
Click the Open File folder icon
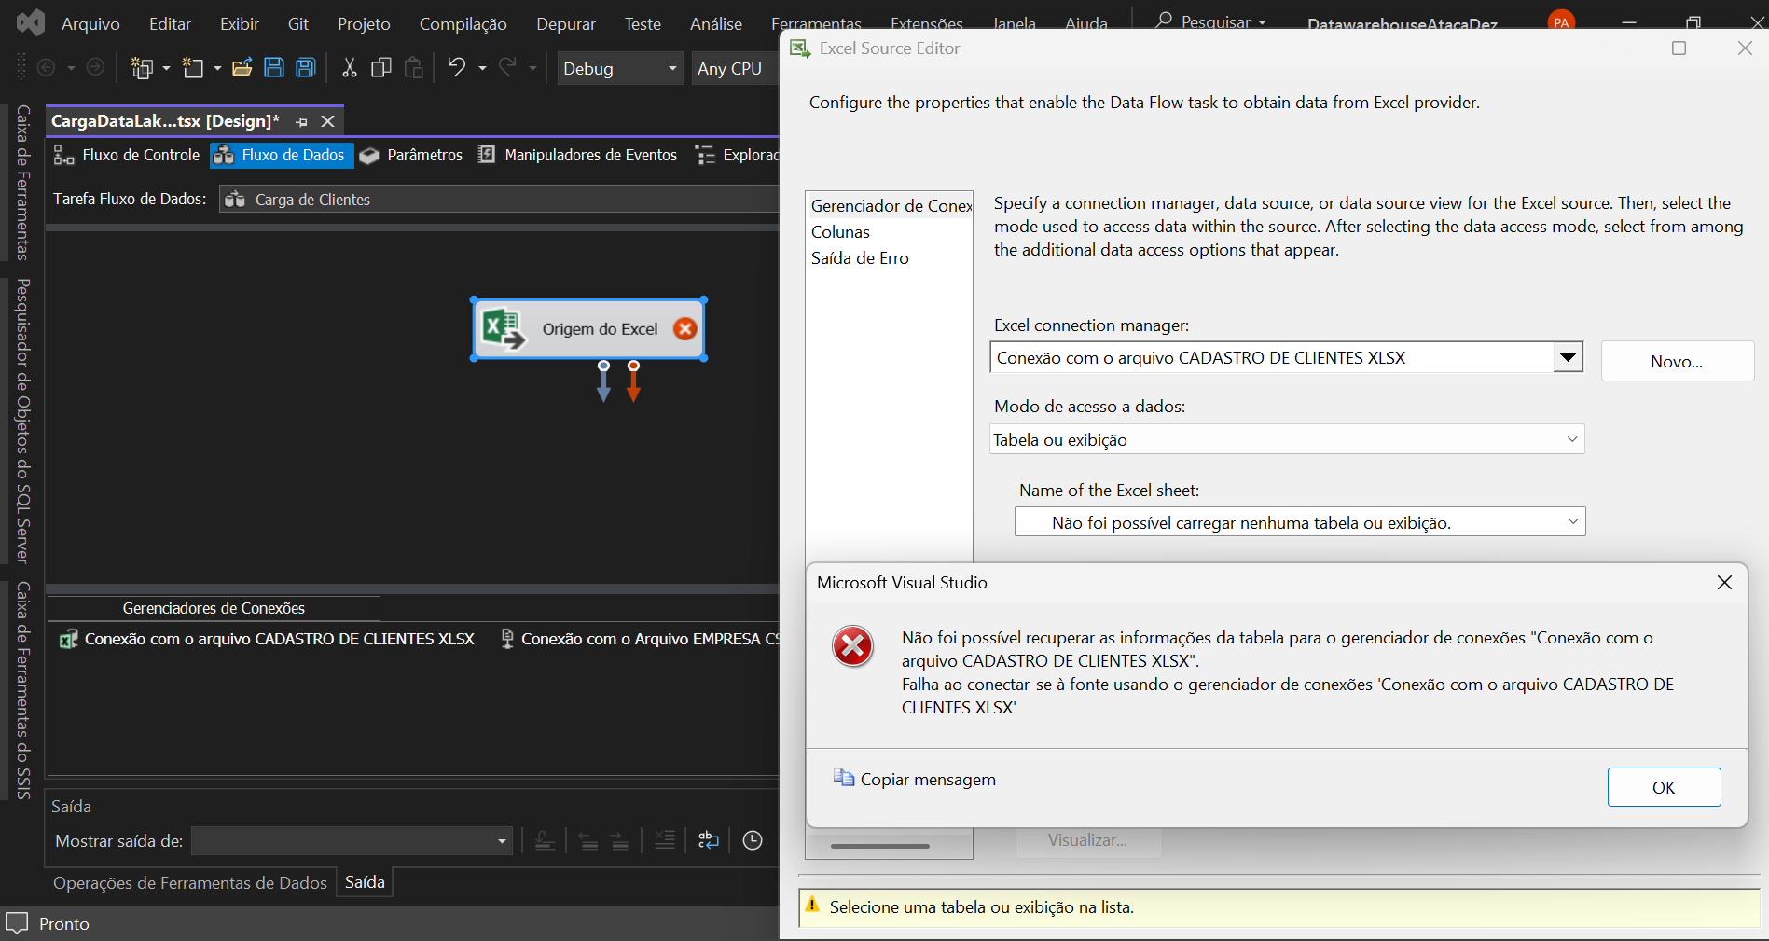[x=242, y=67]
